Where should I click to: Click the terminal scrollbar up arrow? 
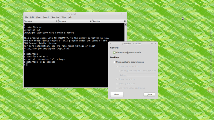125,25
